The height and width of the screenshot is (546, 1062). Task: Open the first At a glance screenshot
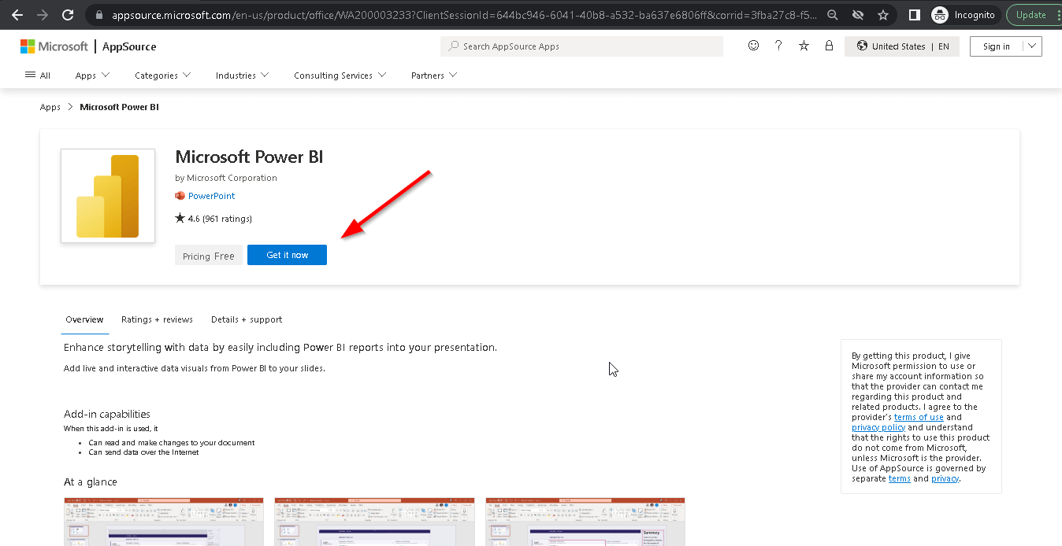[x=163, y=522]
